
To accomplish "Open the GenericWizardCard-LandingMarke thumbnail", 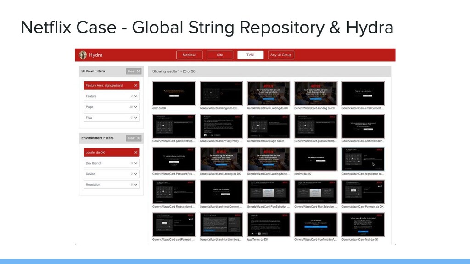I will (269, 159).
